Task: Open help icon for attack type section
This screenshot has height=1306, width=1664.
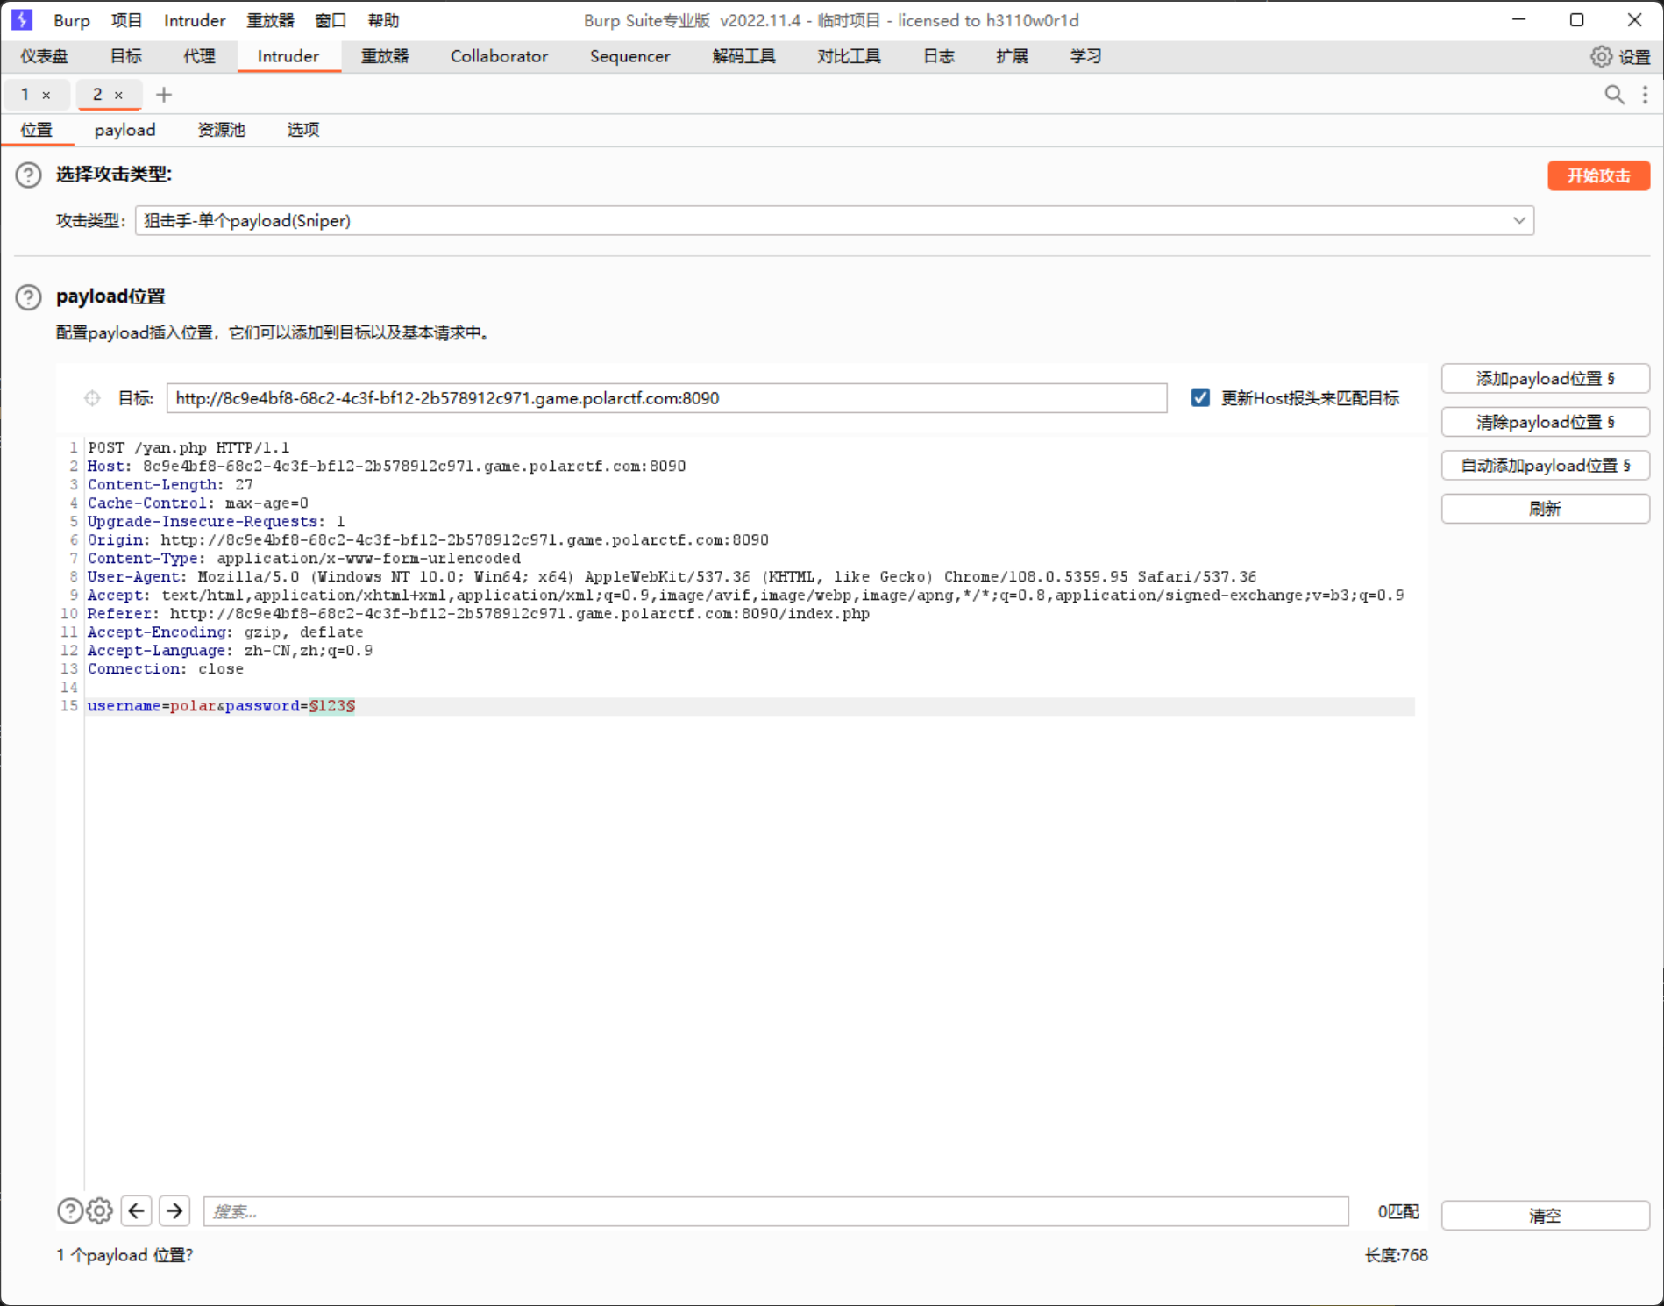Action: [x=28, y=175]
